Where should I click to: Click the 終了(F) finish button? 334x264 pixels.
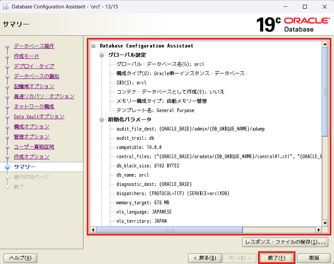pyautogui.click(x=276, y=258)
